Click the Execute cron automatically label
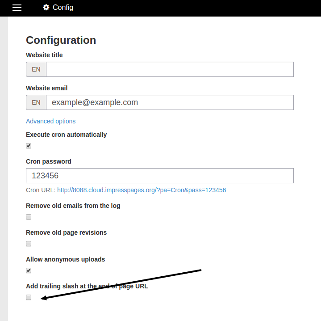This screenshot has height=321, width=321. pyautogui.click(x=67, y=135)
